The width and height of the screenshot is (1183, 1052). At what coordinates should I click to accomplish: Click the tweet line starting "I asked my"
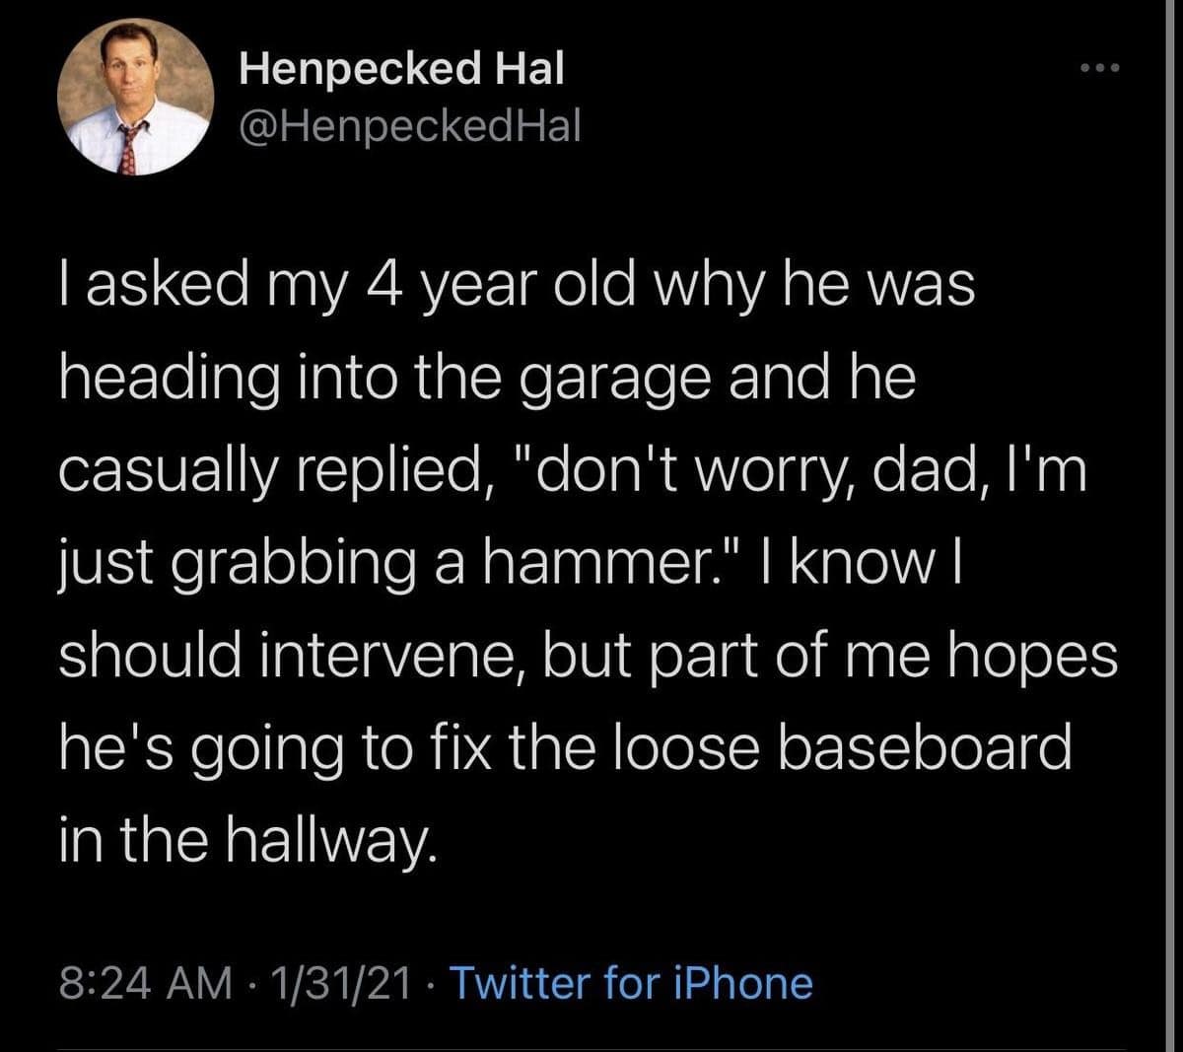tap(517, 287)
